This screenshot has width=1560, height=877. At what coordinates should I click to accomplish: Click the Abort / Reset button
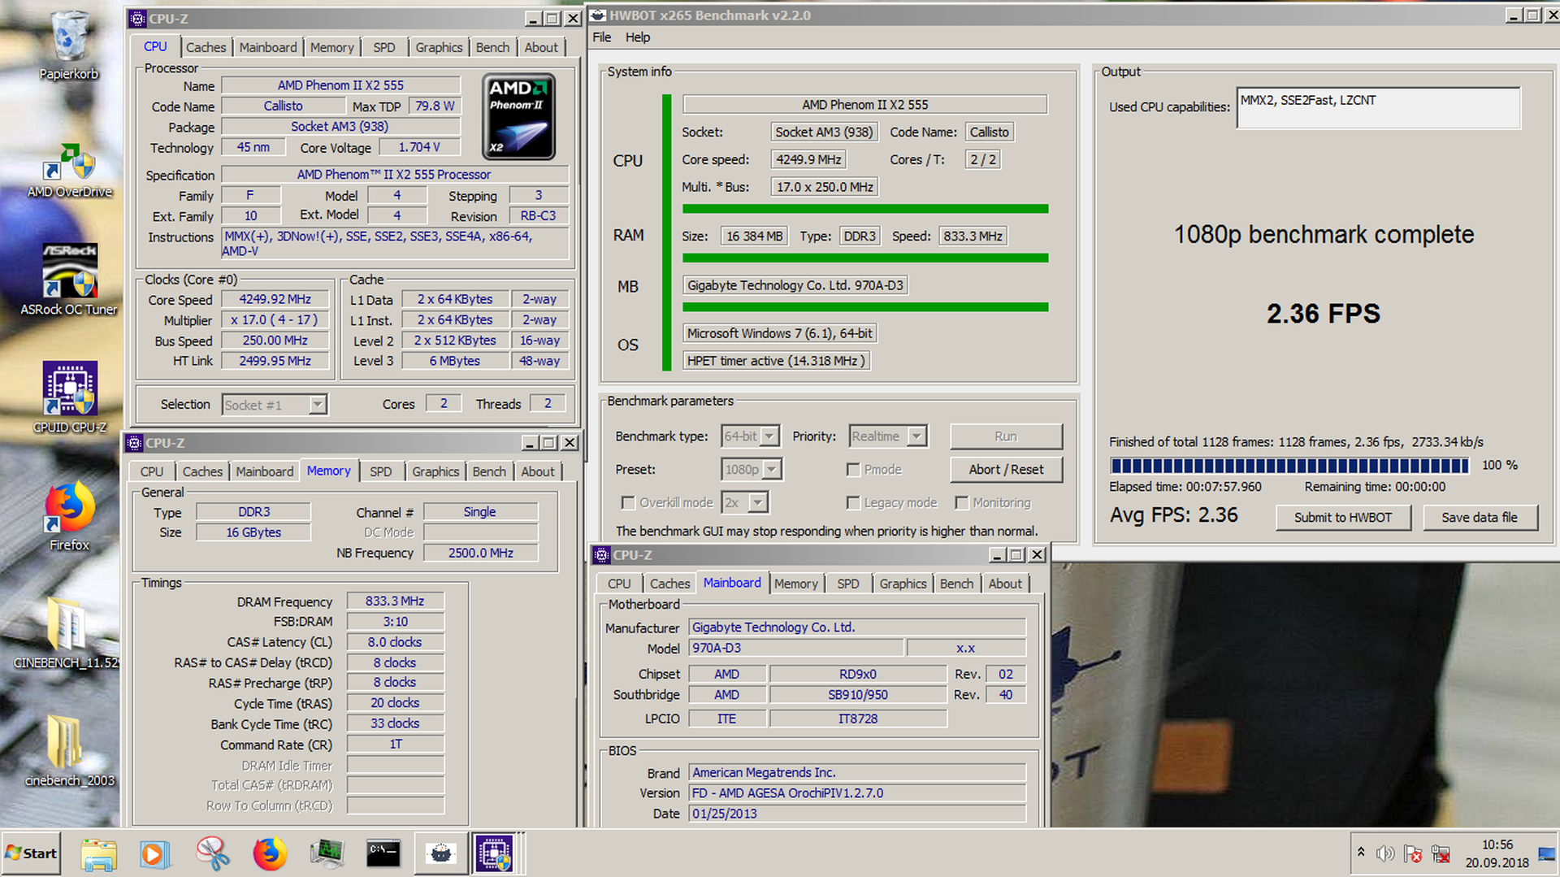coord(1006,470)
